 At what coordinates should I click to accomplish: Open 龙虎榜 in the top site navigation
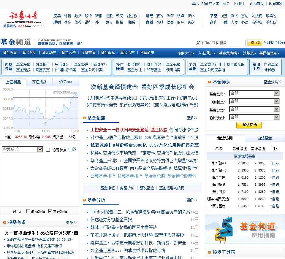click(x=257, y=16)
